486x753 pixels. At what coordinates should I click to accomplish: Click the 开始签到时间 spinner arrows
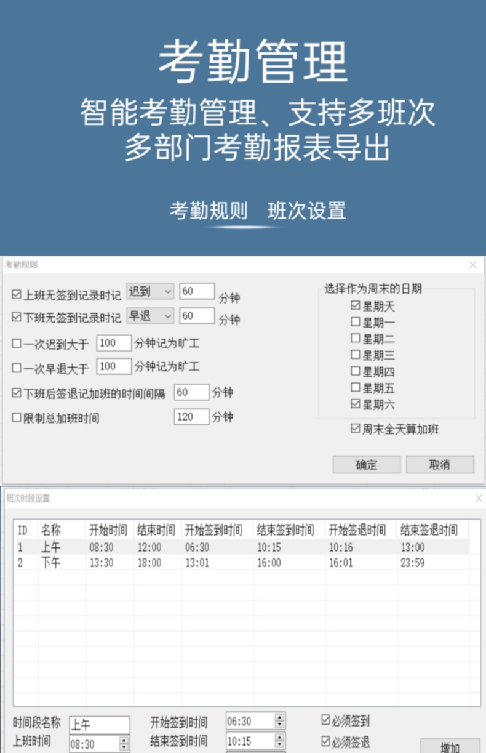click(280, 721)
